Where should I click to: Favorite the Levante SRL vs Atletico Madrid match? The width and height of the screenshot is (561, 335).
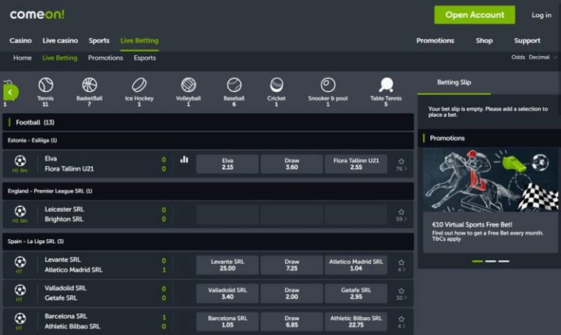401,263
